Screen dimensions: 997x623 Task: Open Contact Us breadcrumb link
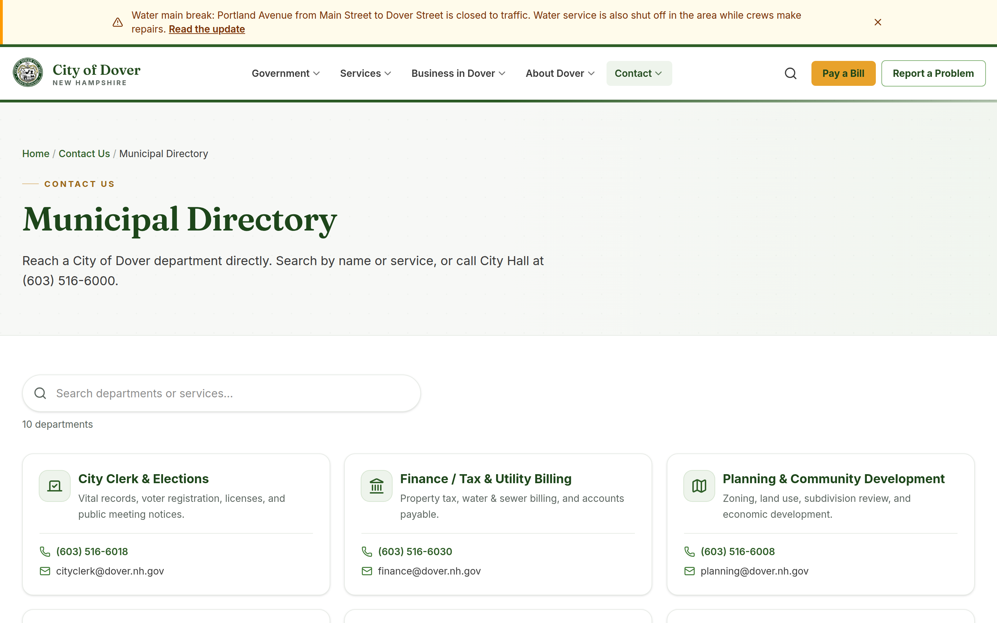pos(84,154)
